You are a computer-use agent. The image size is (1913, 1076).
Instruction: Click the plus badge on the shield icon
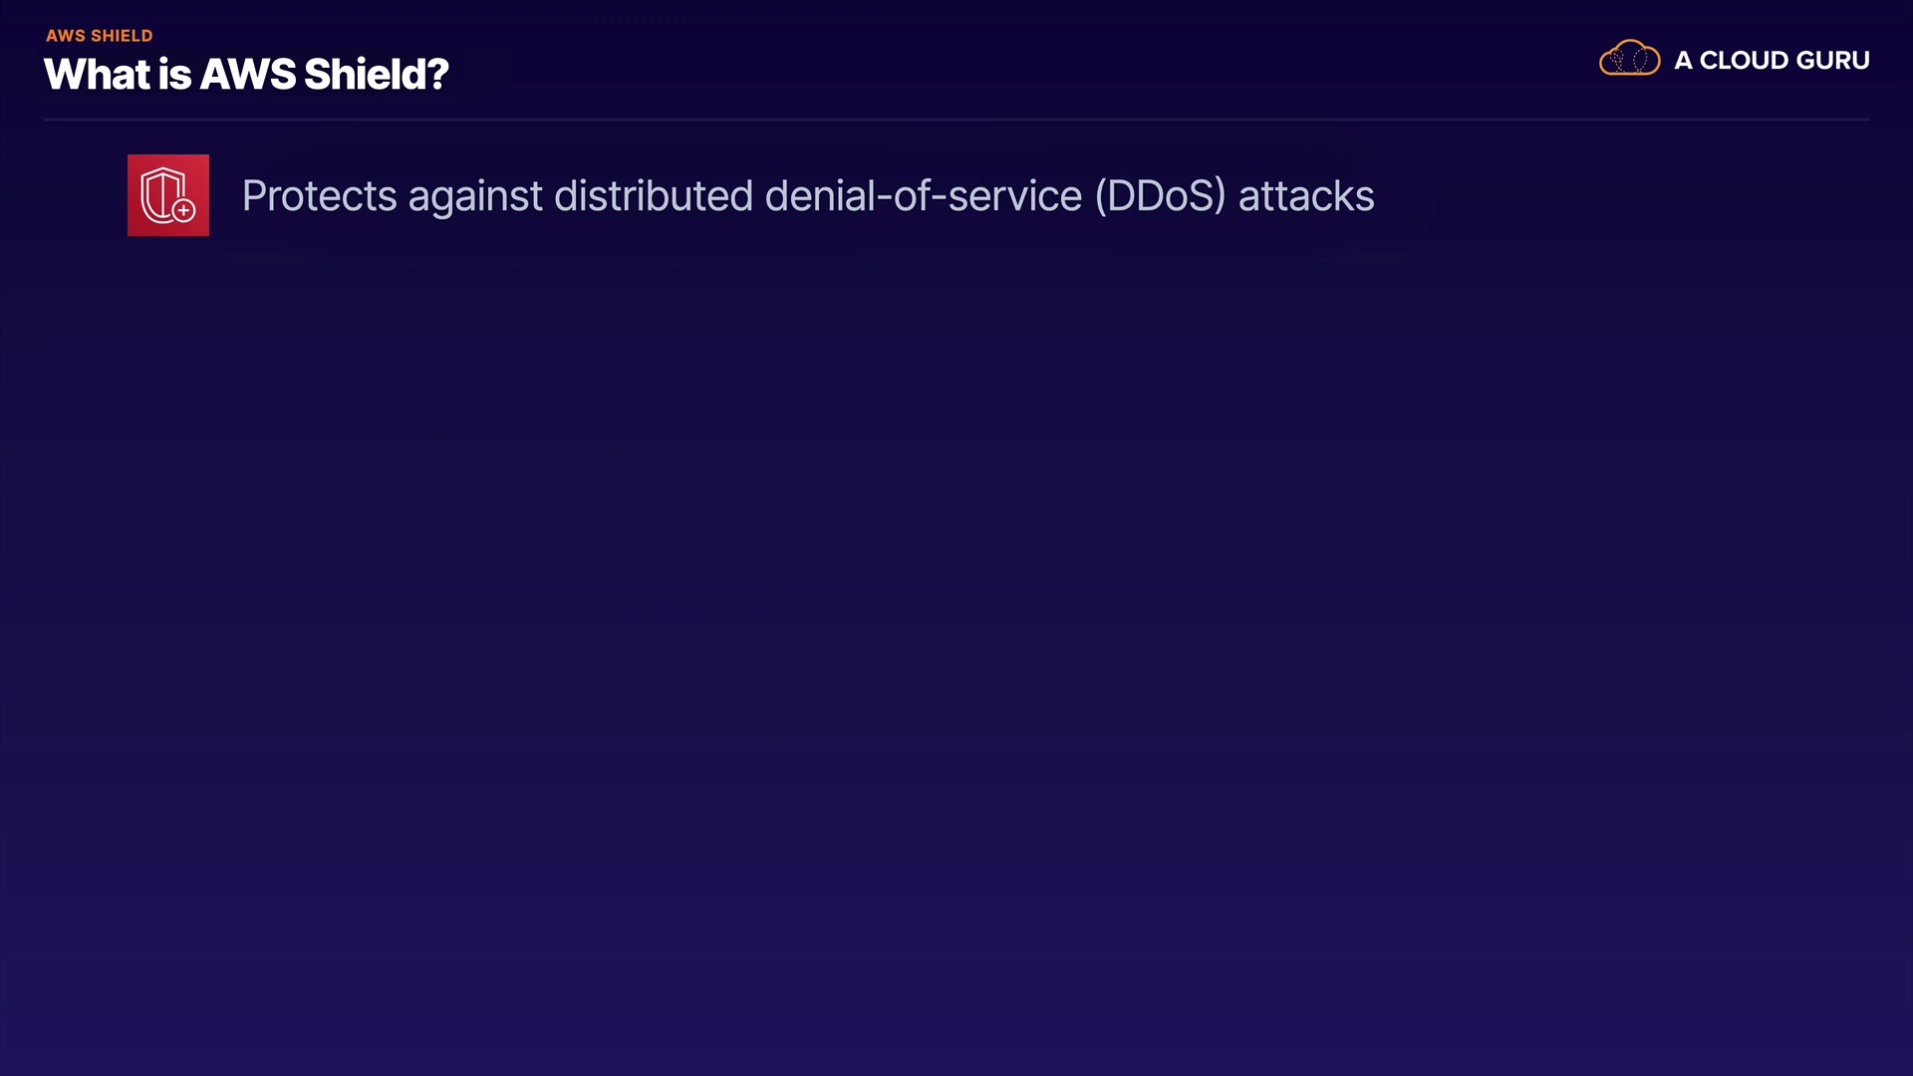[184, 210]
